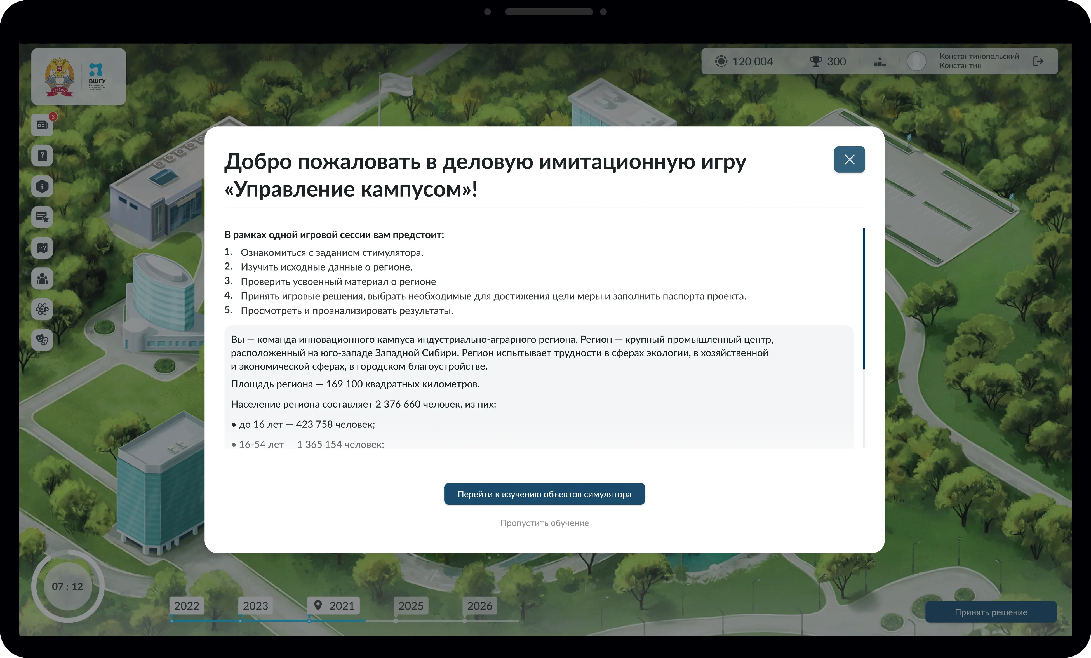Click the hexagon info icon
Image resolution: width=1091 pixels, height=658 pixels.
click(42, 186)
